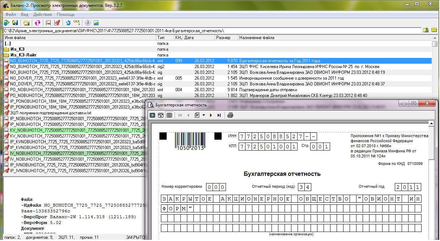Click the preview window scrollbar up arrow

coord(431,124)
